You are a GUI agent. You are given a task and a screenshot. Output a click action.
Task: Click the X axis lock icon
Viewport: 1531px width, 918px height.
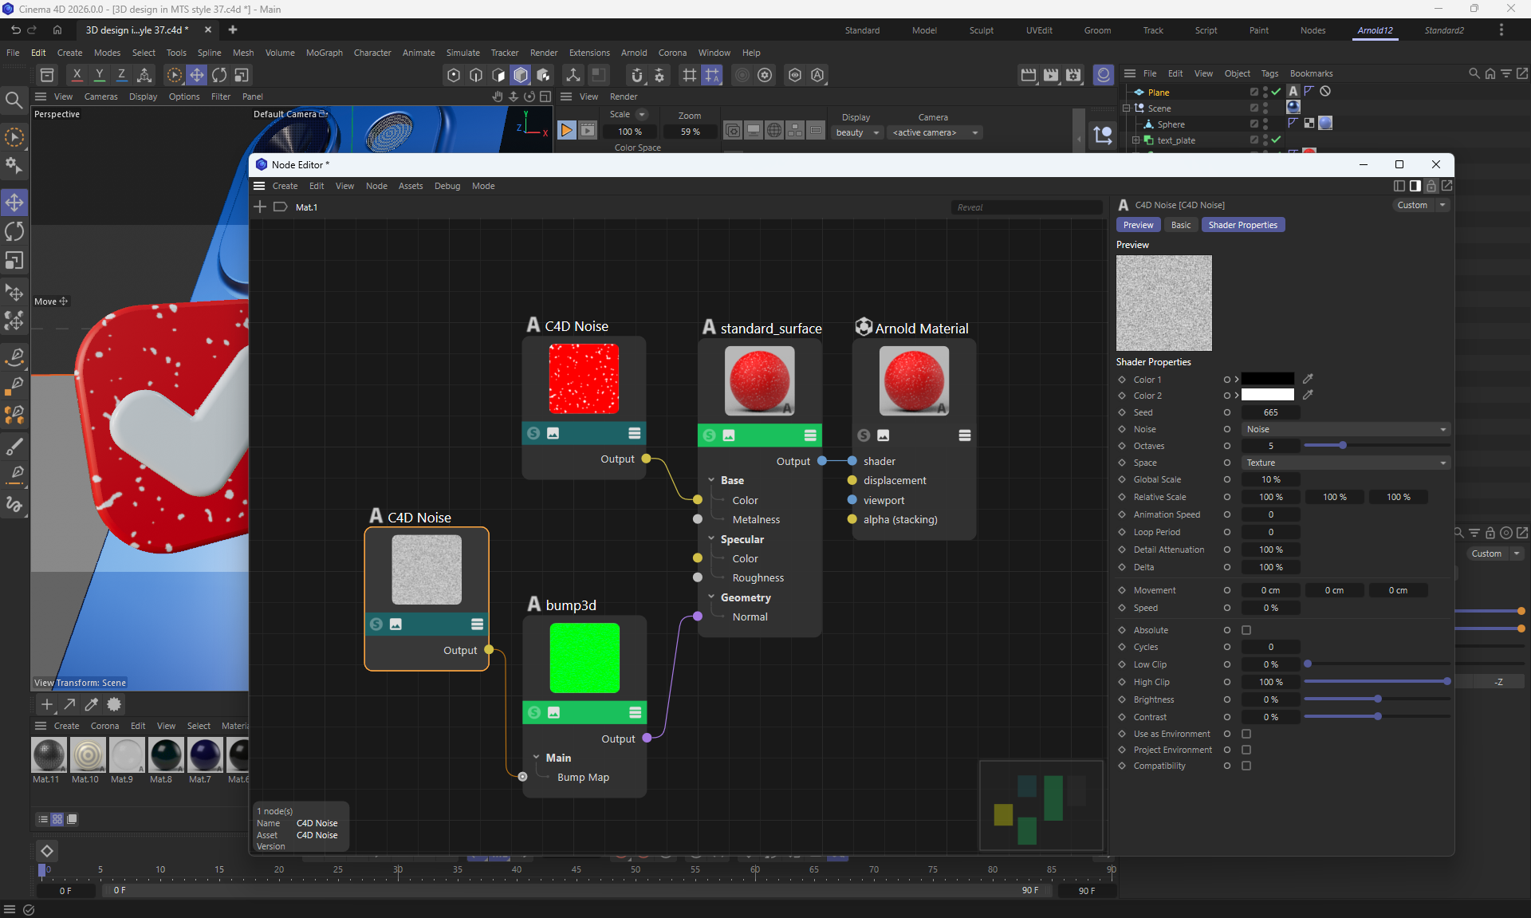point(77,74)
